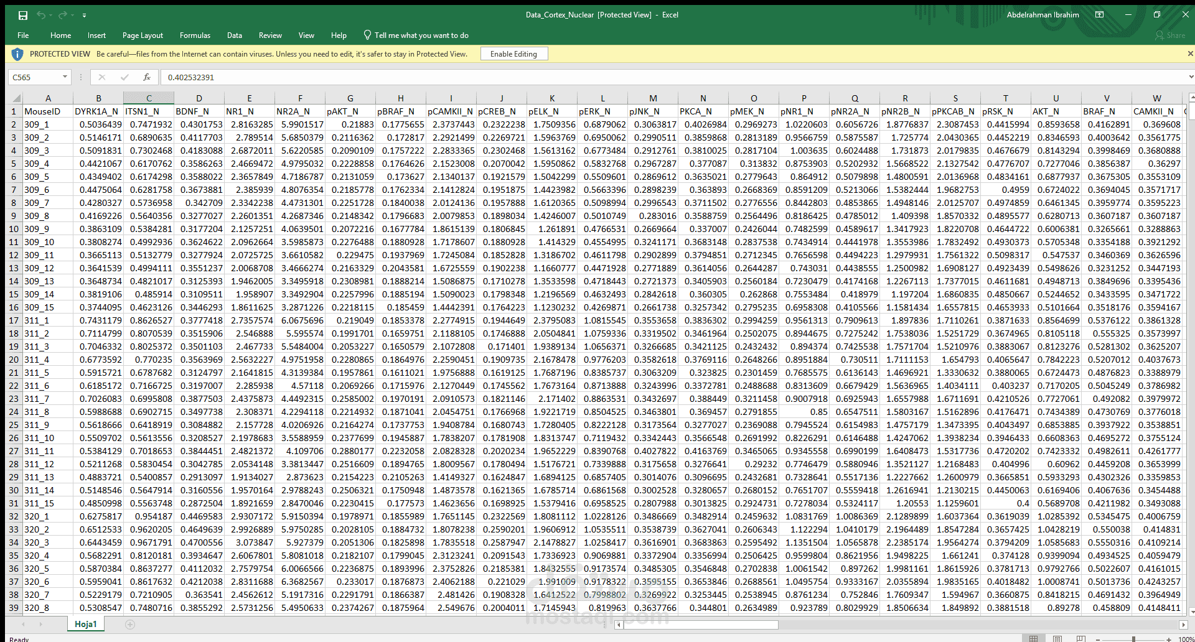Select the Hoja1 sheet tab
This screenshot has width=1195, height=642.
click(86, 624)
